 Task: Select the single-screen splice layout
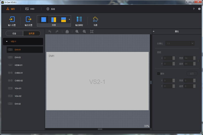click(x=44, y=20)
